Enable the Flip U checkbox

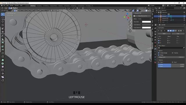(159, 62)
